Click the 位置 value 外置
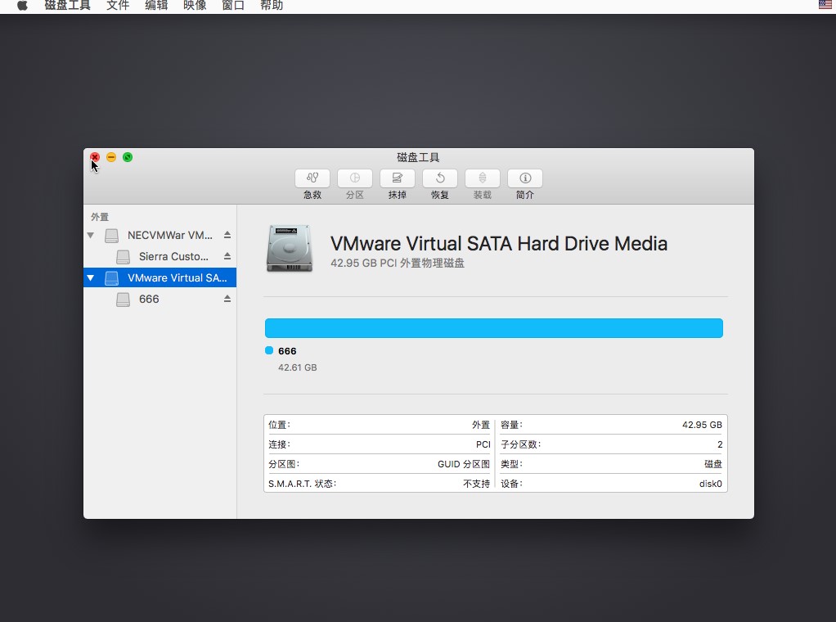This screenshot has height=622, width=836. 481,425
